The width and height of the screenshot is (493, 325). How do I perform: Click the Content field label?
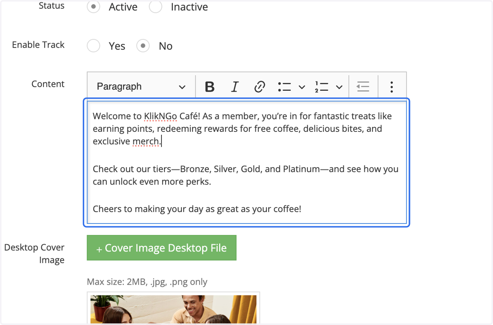pyautogui.click(x=48, y=84)
